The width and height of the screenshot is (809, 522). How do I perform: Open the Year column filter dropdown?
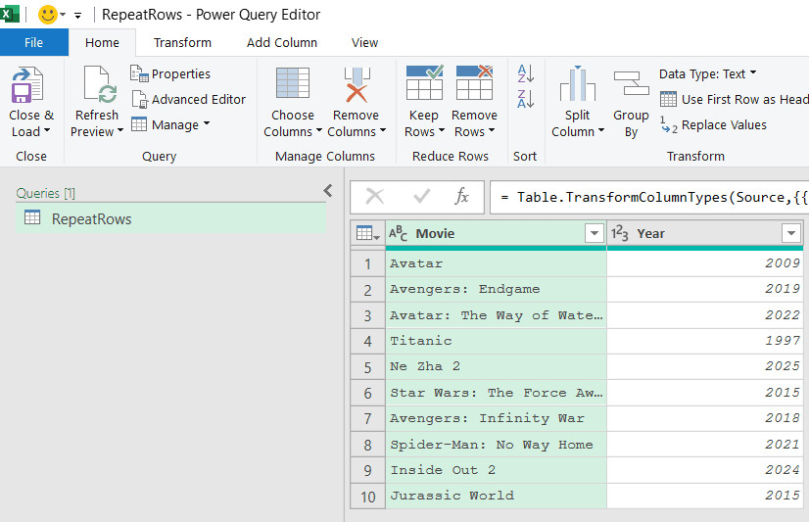pyautogui.click(x=791, y=233)
